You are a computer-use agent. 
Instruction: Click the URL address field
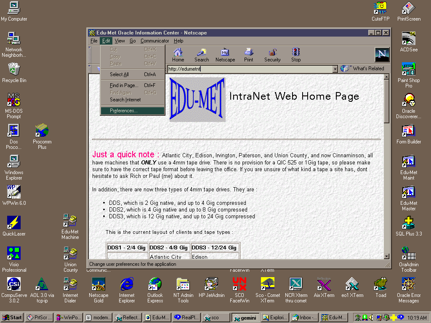(250, 69)
